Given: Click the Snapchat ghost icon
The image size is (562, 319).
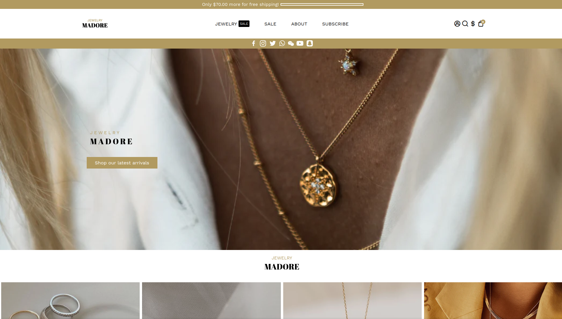Looking at the screenshot, I should point(310,44).
